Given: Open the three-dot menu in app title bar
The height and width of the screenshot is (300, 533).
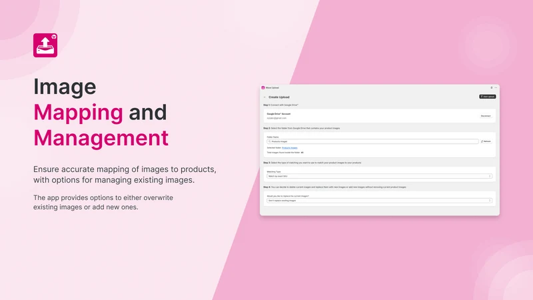Looking at the screenshot, I should tap(496, 88).
